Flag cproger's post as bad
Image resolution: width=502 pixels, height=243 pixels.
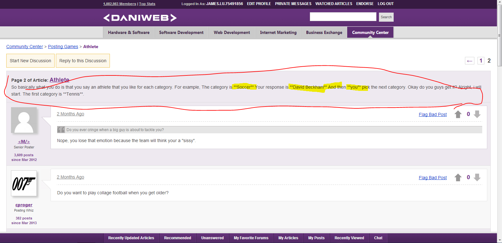(433, 178)
